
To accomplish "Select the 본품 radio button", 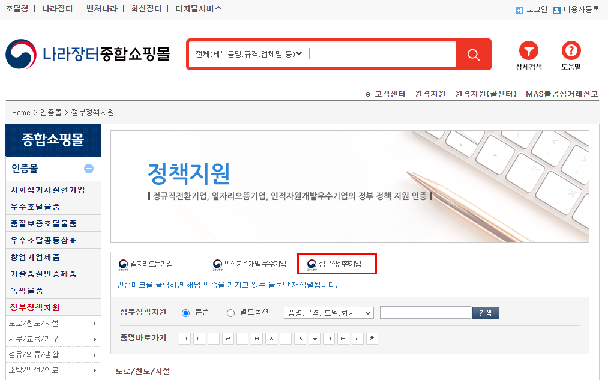I will (x=185, y=313).
